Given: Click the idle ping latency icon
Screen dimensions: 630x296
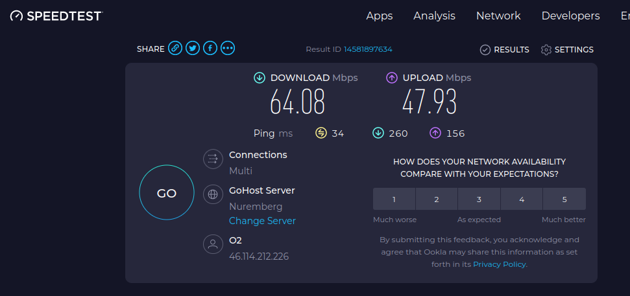Looking at the screenshot, I should tap(321, 133).
